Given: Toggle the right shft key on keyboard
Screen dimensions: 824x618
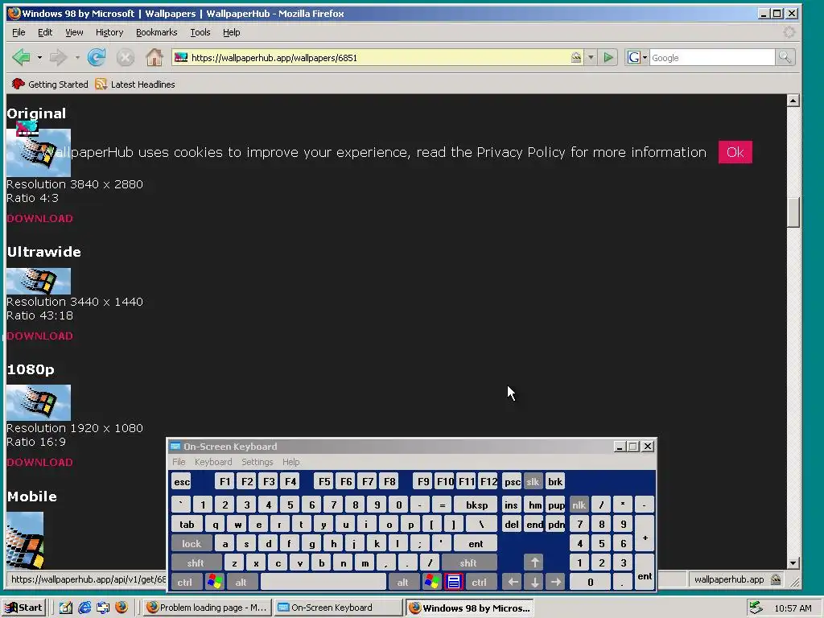Looking at the screenshot, I should (x=468, y=562).
